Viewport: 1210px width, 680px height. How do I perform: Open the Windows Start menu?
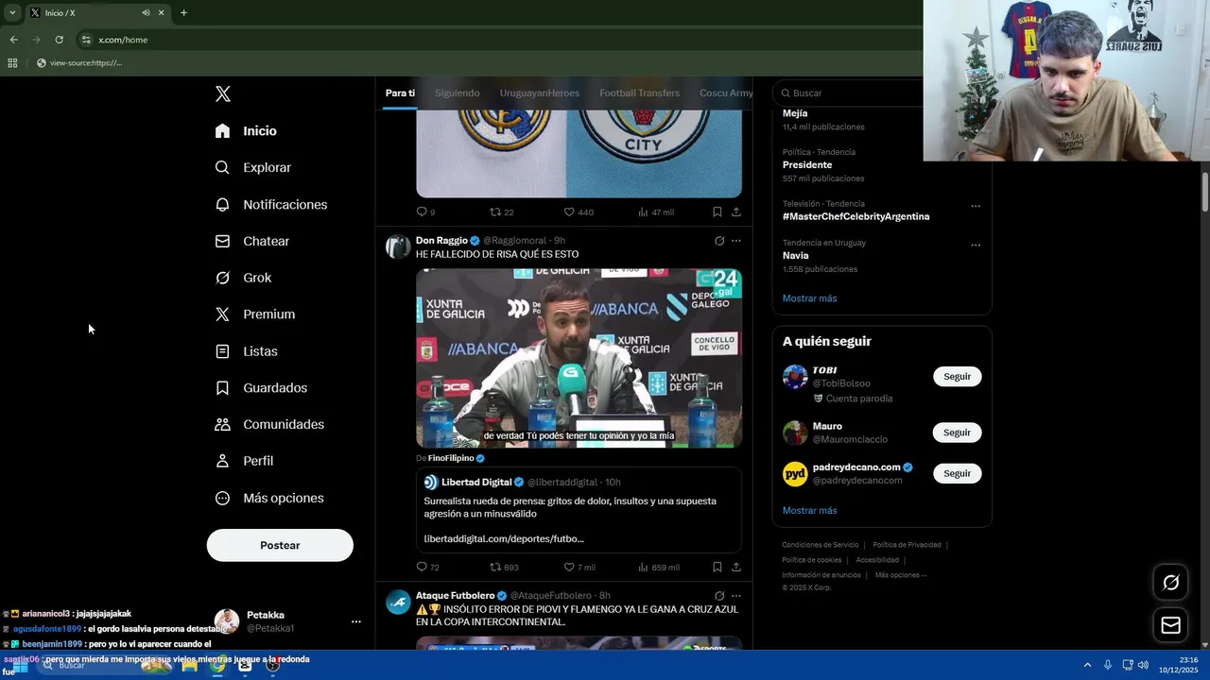(x=19, y=666)
